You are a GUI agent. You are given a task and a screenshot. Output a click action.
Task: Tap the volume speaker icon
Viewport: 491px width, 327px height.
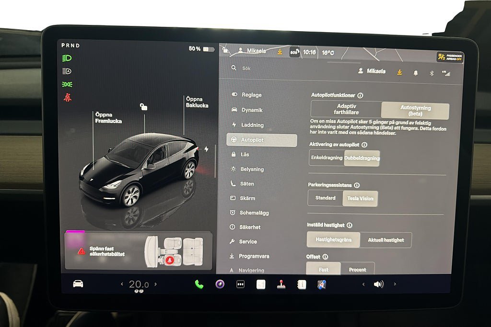[x=379, y=284]
